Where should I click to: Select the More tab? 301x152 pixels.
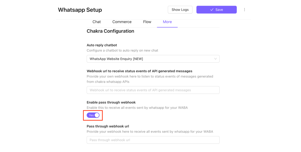[x=167, y=22]
